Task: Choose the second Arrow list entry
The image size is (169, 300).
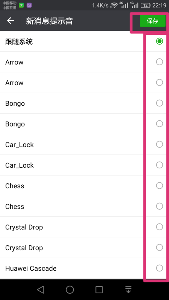Action: point(84,82)
